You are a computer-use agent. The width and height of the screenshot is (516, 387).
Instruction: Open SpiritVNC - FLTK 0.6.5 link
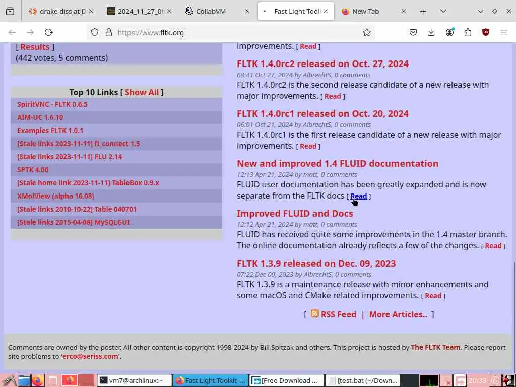tap(52, 104)
